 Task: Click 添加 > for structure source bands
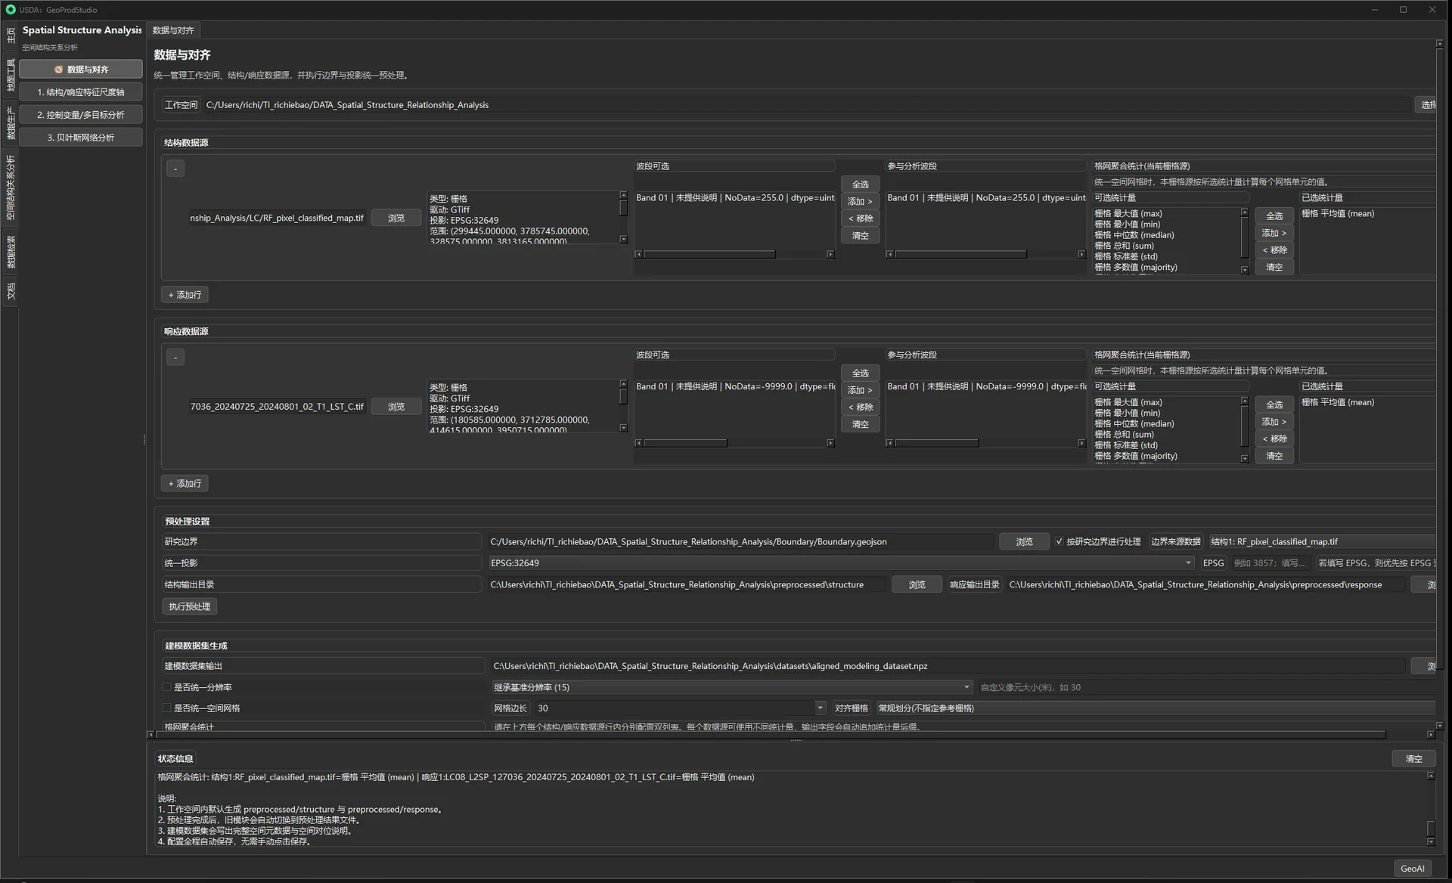tap(860, 201)
